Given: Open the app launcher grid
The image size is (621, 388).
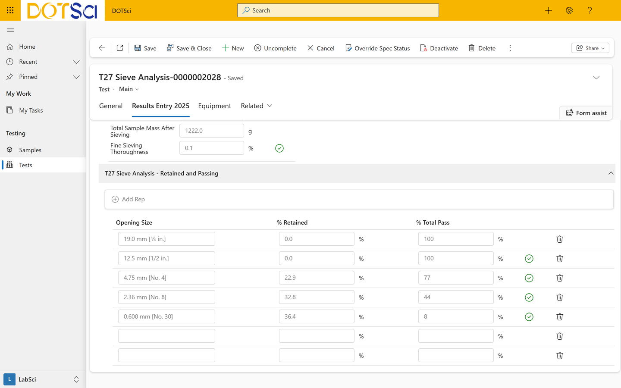Looking at the screenshot, I should [10, 10].
